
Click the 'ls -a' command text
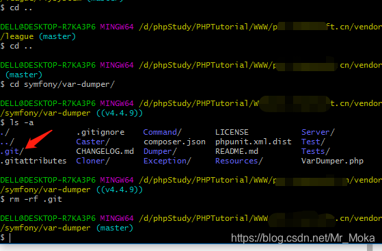click(22, 122)
